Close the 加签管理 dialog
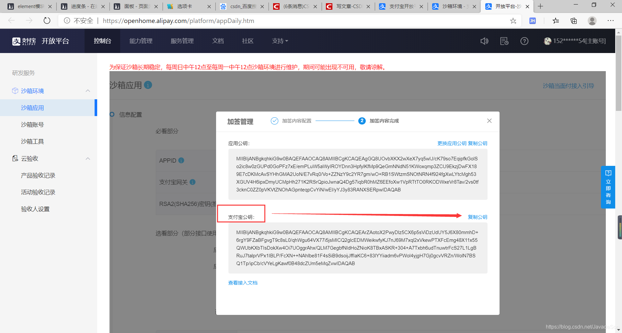Viewport: 622px width, 333px height. coord(489,121)
